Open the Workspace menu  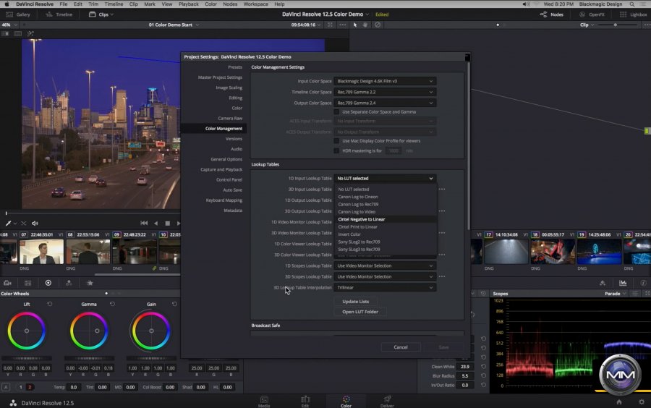[255, 4]
